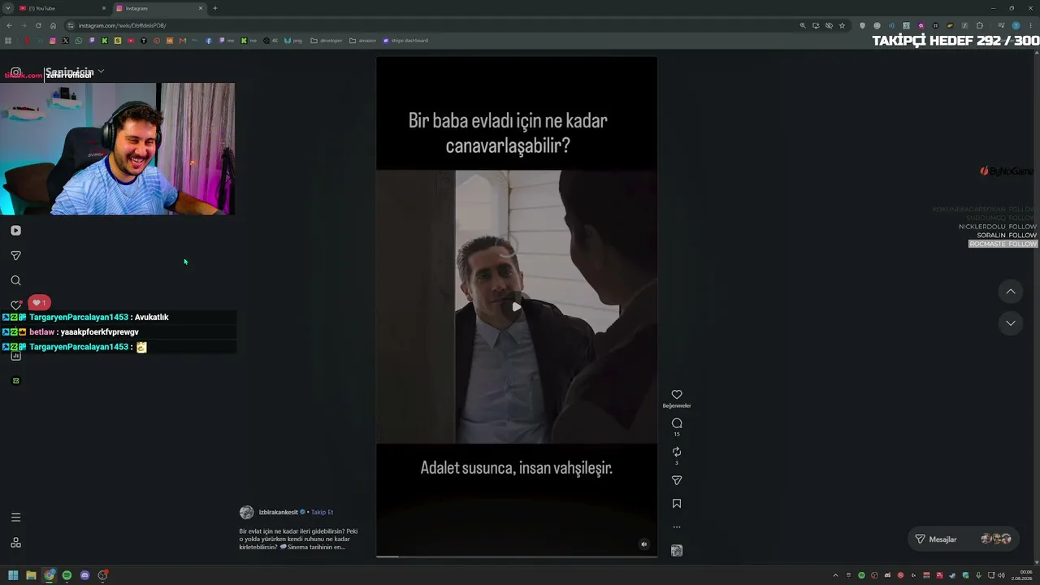The image size is (1040, 585).
Task: Select the Instagram browser tab
Action: [x=159, y=8]
